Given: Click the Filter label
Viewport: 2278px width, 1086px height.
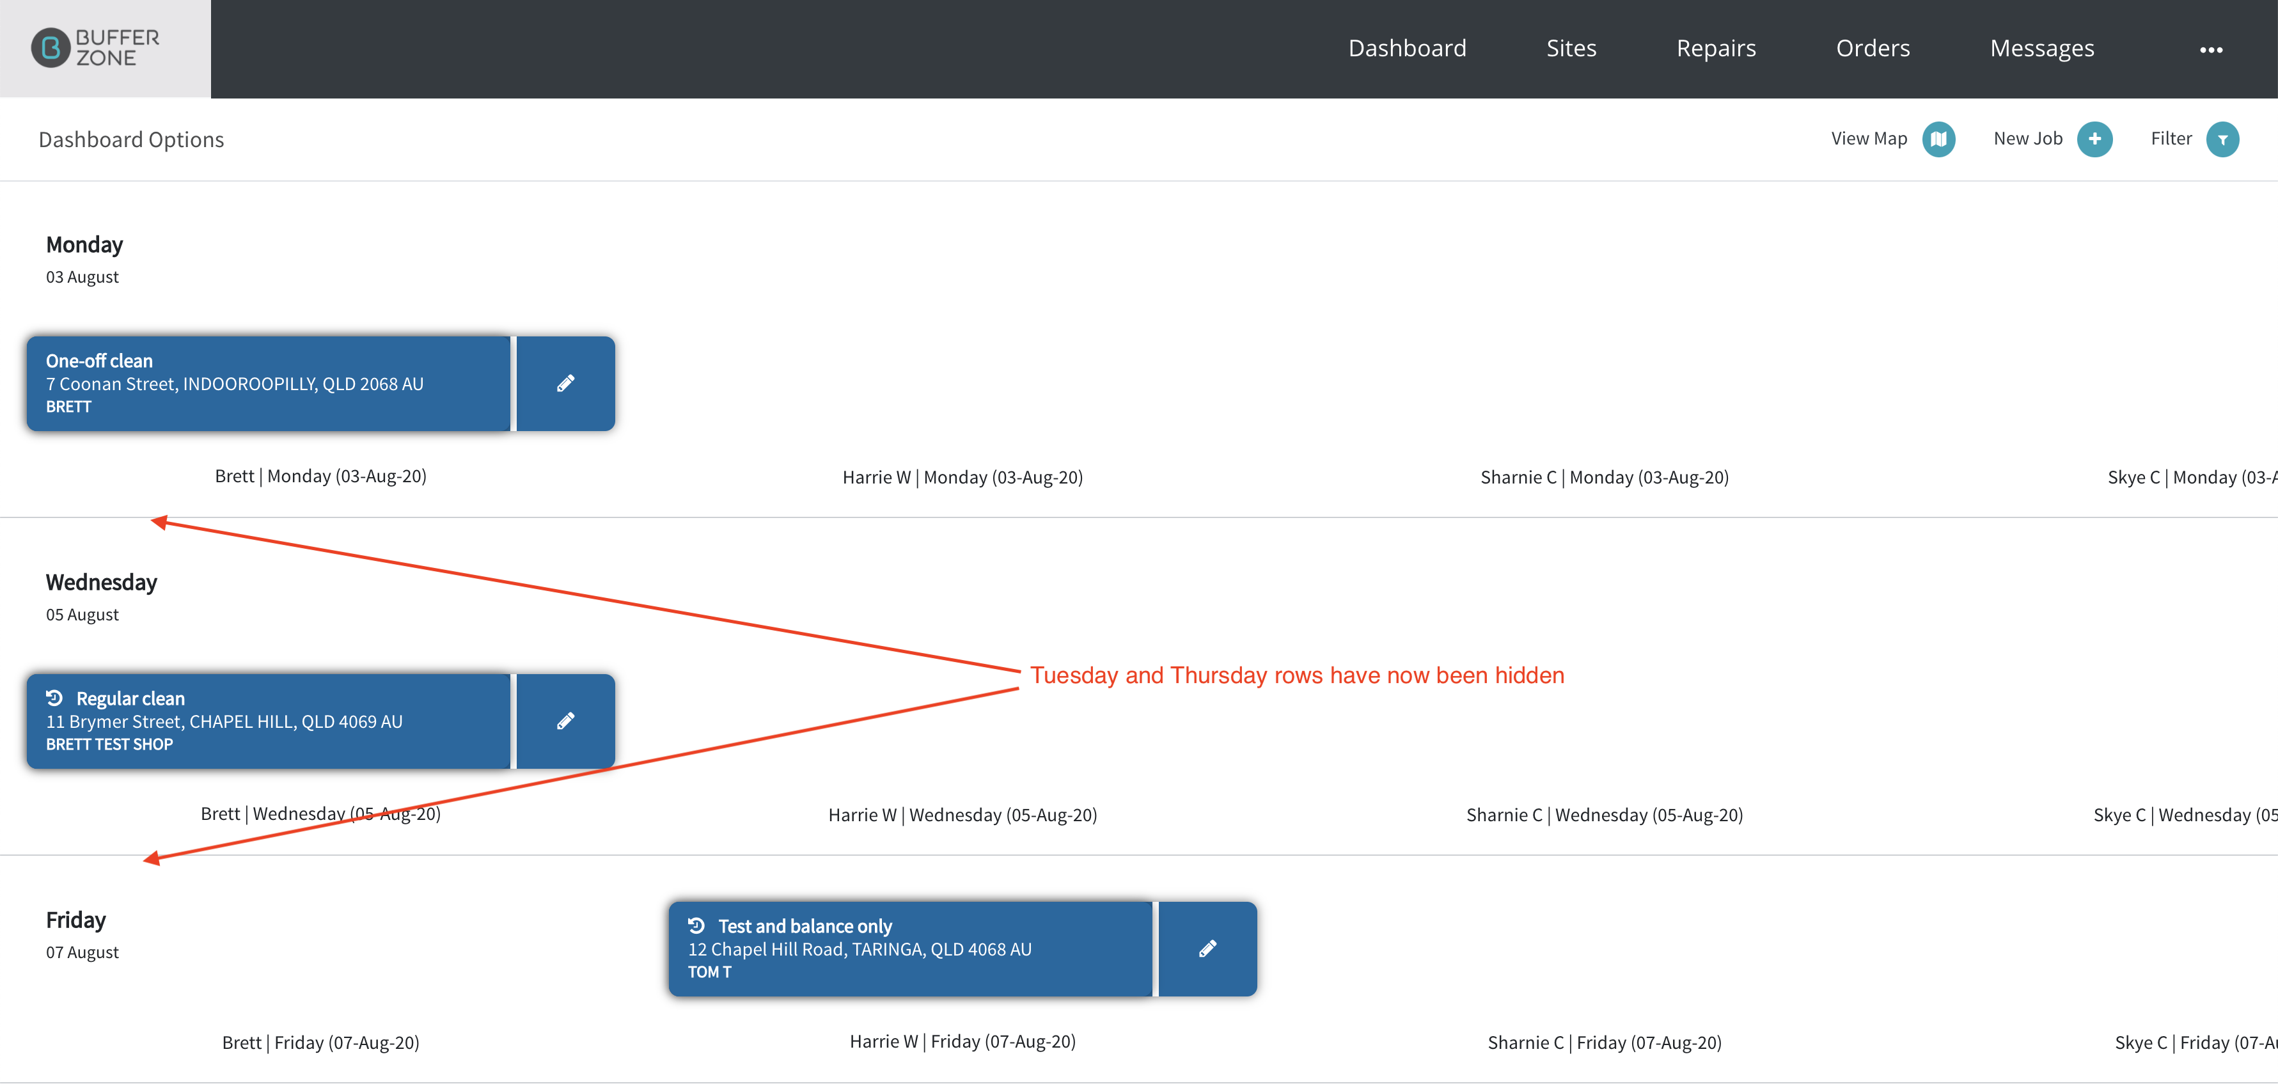Looking at the screenshot, I should [2170, 139].
